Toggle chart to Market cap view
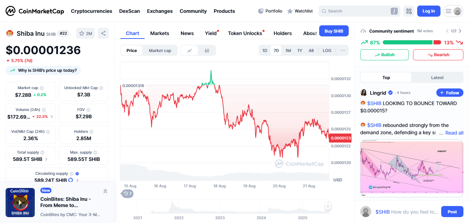469x223 pixels. (160, 51)
